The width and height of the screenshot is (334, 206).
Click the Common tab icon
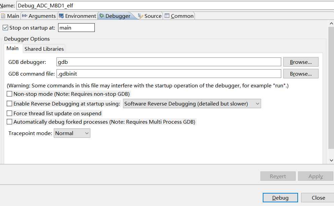pos(167,16)
